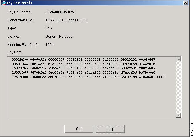Click generation time 16:22:25 UTC Apr 14 2005
The width and height of the screenshot is (194, 137).
point(66,20)
